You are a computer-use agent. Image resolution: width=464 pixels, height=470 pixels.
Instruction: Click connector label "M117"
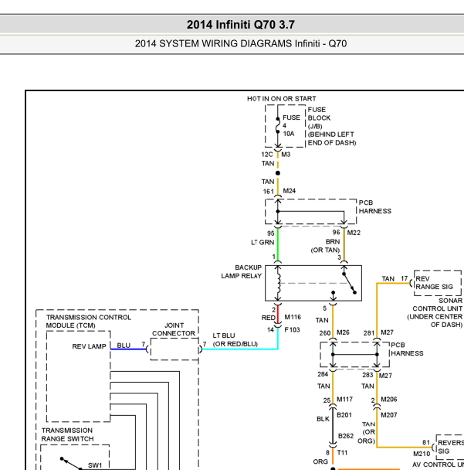[344, 399]
